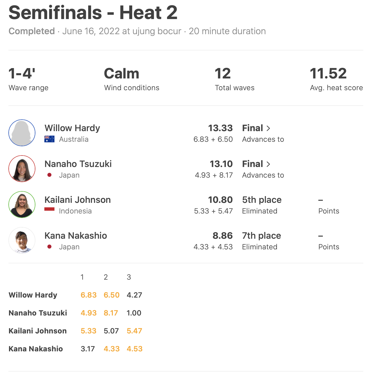The width and height of the screenshot is (370, 376).
Task: Open Nanaho Tsuzuki's Final link
Action: point(253,164)
